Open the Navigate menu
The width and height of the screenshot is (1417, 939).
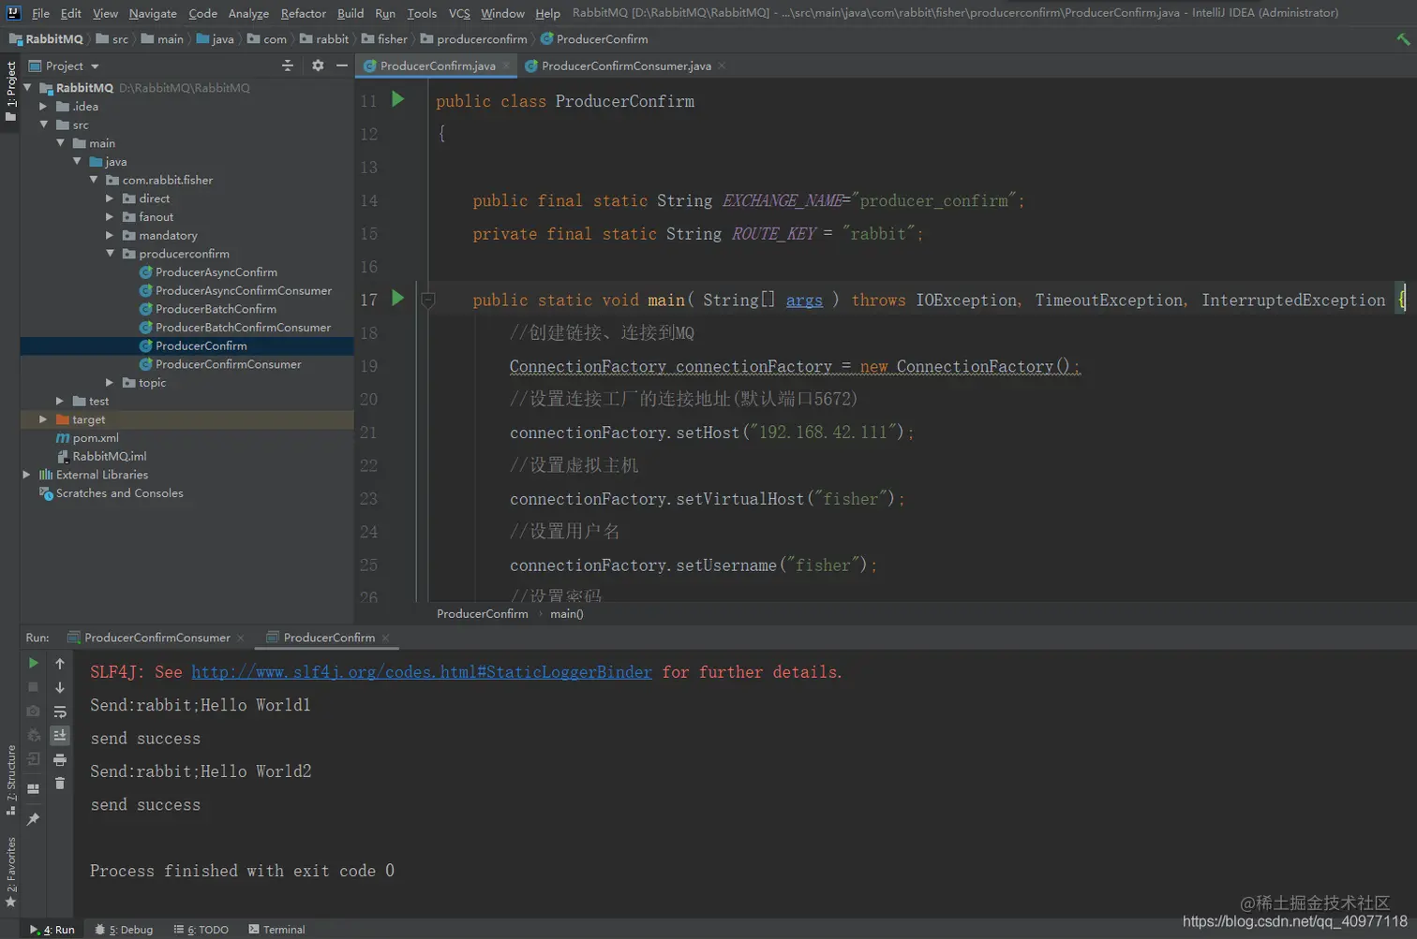point(153,13)
